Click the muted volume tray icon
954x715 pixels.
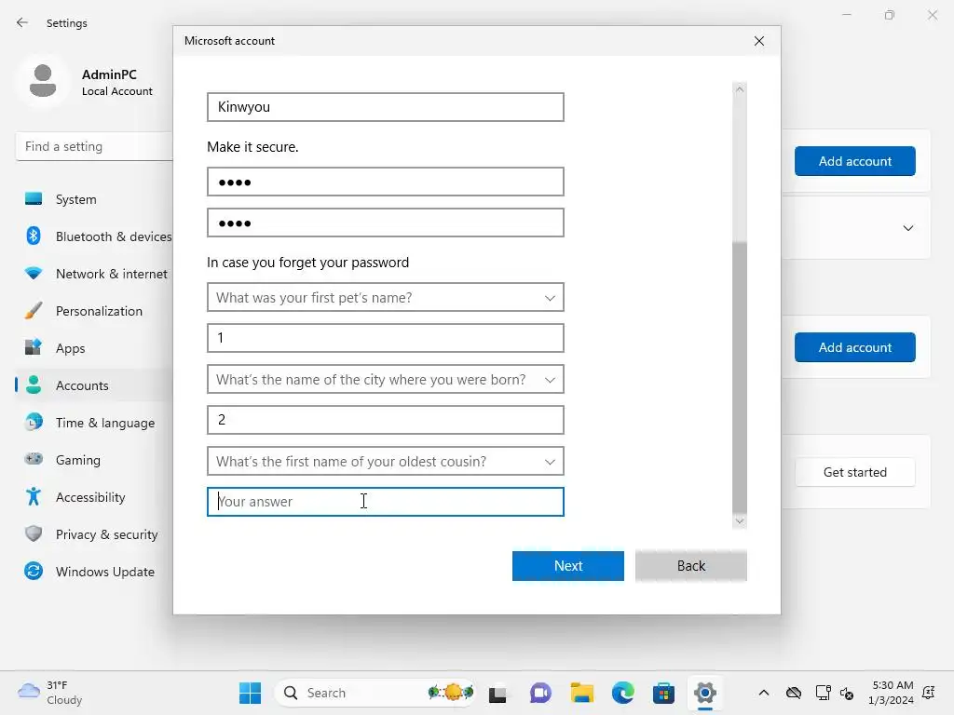[846, 693]
